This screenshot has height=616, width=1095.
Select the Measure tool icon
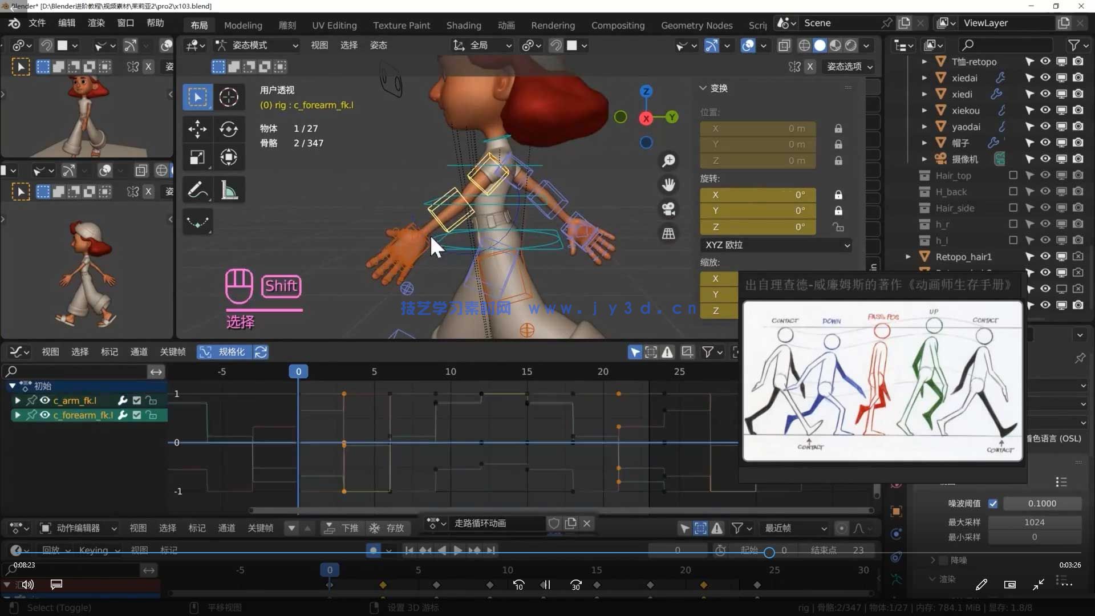point(229,190)
